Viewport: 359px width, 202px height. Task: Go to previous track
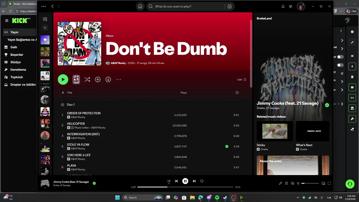176,181
